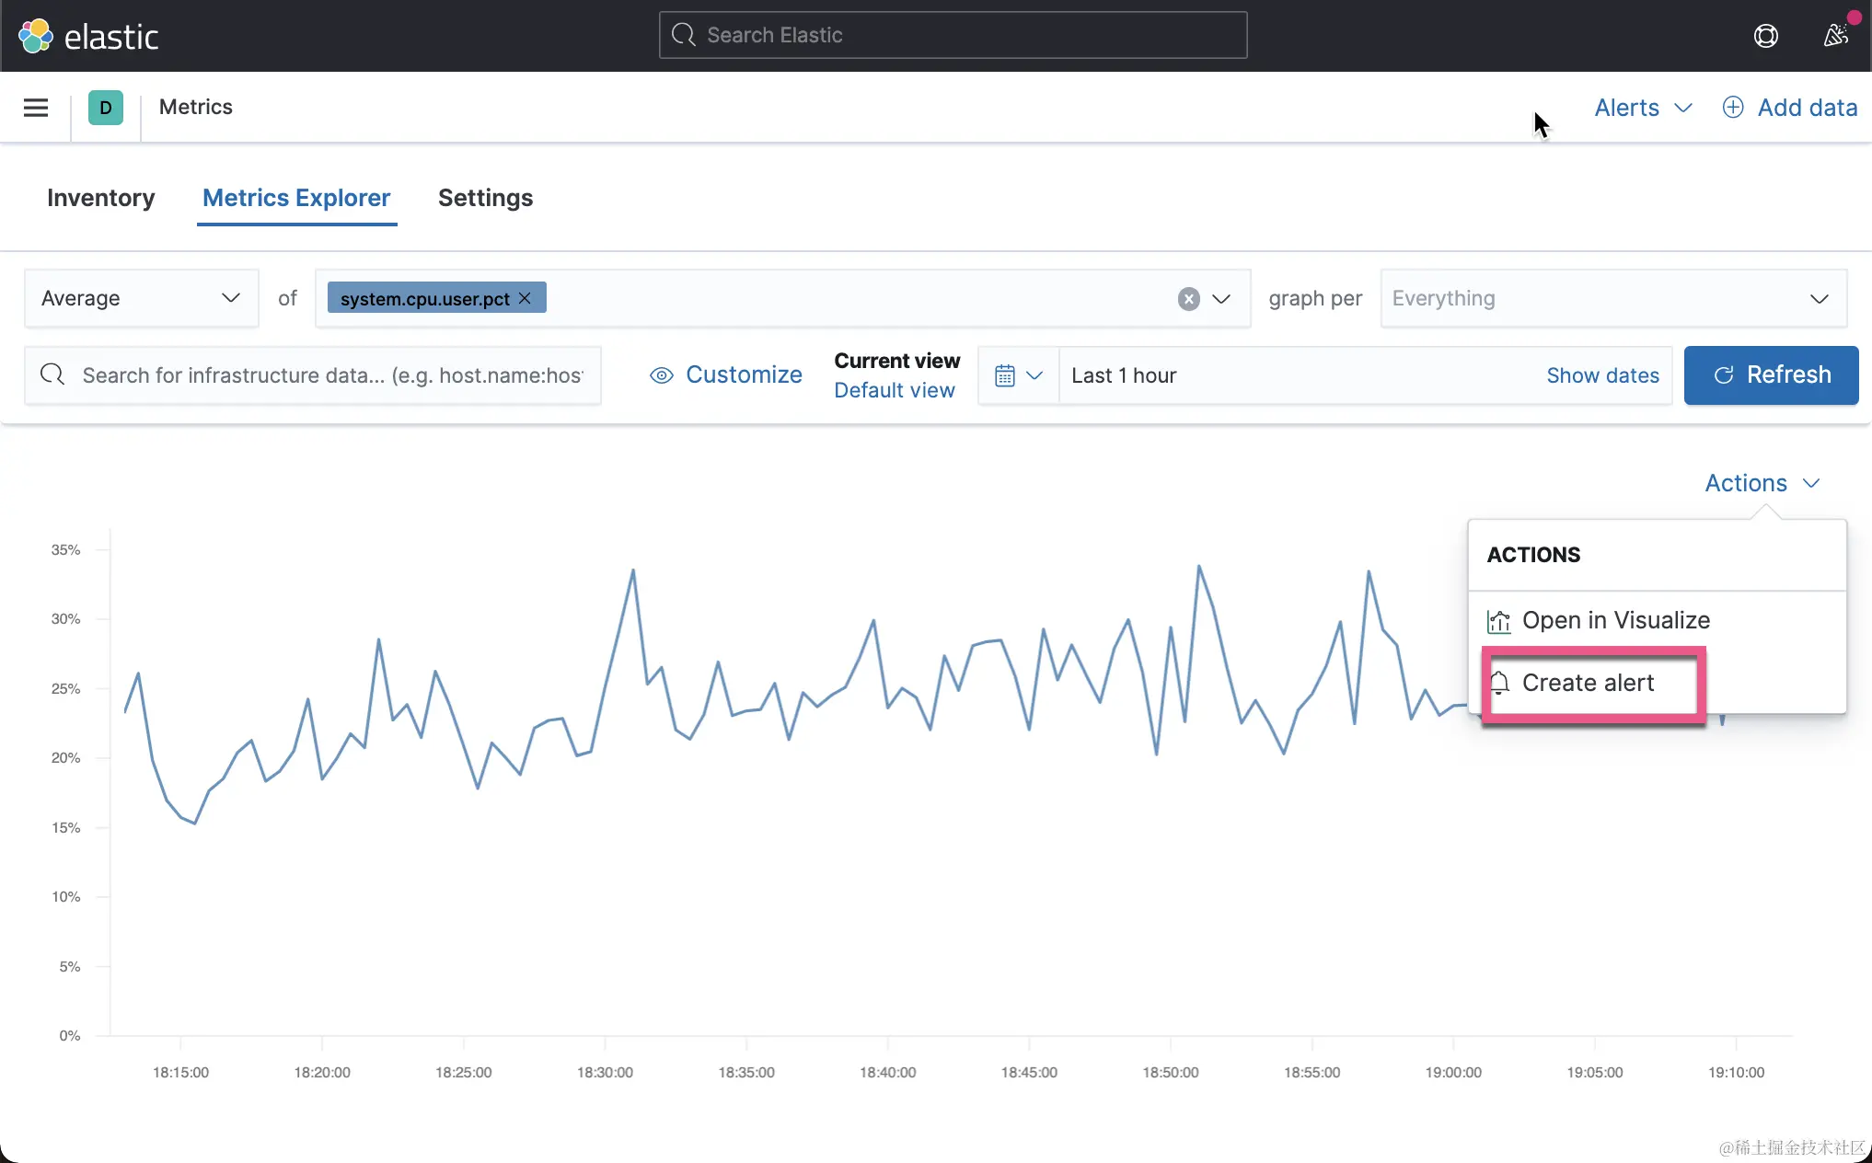Open the calendar quick date menu
Viewport: 1872px width, 1163px height.
click(x=1018, y=375)
